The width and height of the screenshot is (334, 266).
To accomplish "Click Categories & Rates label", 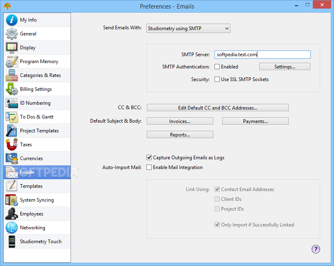I will tap(40, 75).
